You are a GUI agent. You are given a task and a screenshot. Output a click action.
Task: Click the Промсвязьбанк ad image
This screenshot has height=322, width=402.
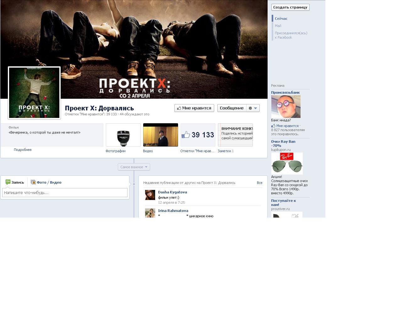(x=286, y=107)
